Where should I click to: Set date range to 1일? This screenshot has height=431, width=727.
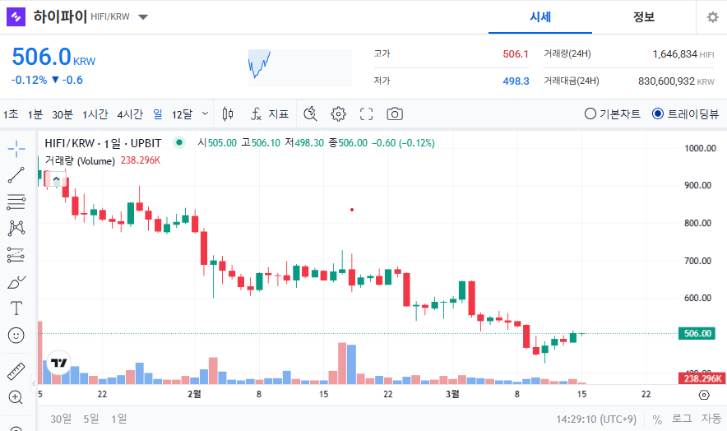click(118, 419)
